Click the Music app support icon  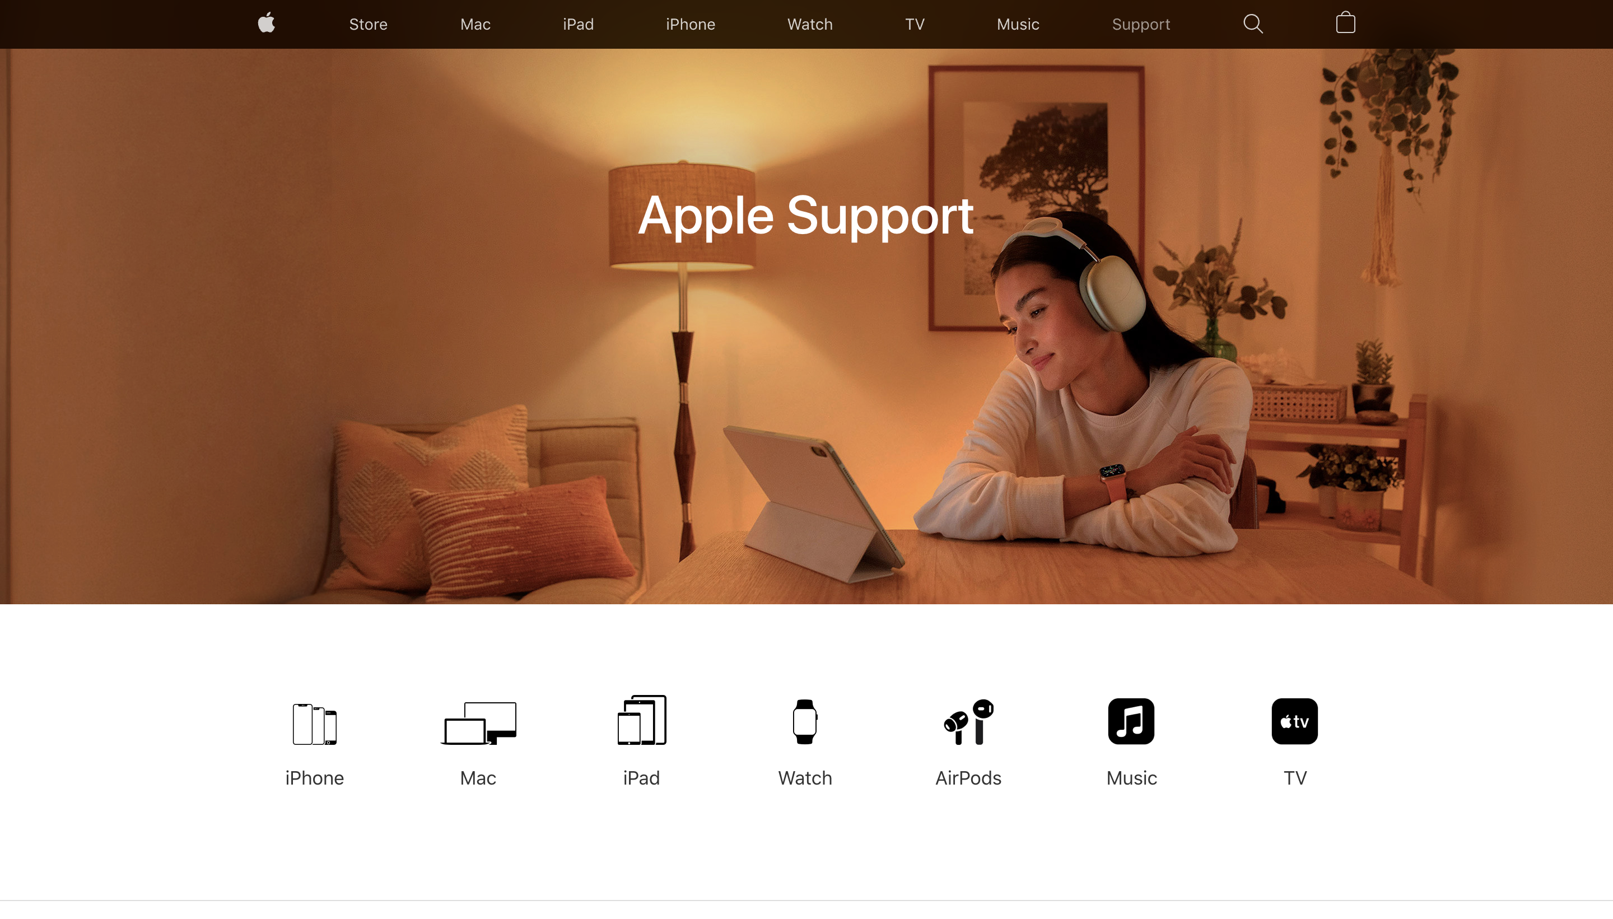pos(1131,721)
